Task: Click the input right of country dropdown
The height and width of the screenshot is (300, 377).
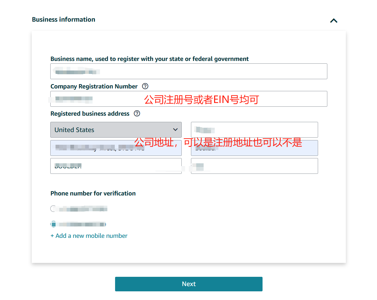Action: (x=254, y=130)
